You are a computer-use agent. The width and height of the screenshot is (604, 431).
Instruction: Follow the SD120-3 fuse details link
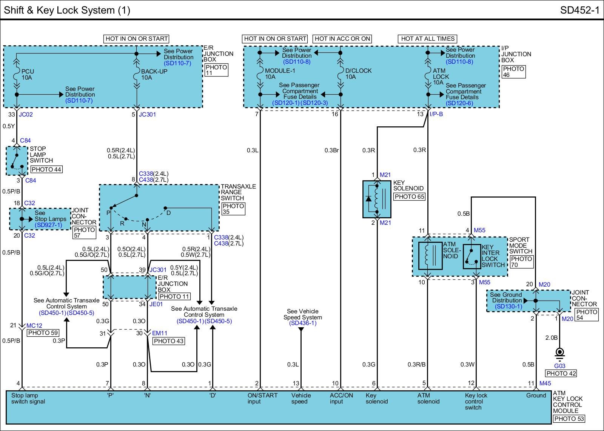click(314, 103)
